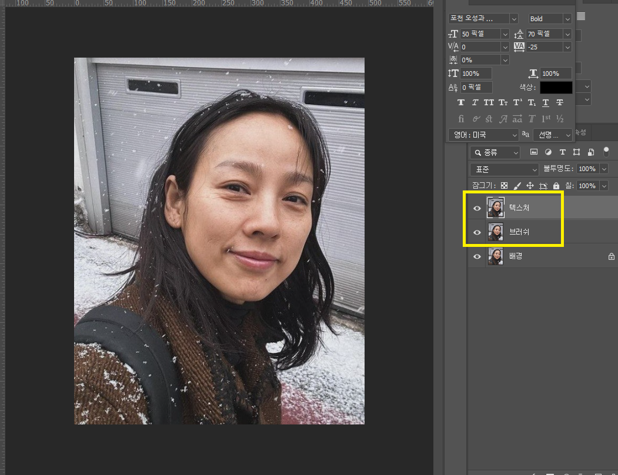The width and height of the screenshot is (618, 475).
Task: Apply strikethrough to the text
Action: click(x=560, y=102)
